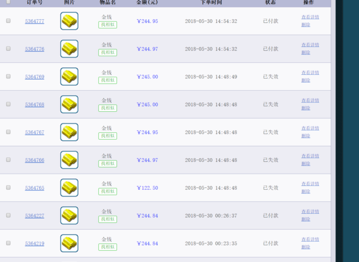This screenshot has height=262, width=359.
Task: Tick the checkbox for order 5364777
Action: click(x=8, y=21)
